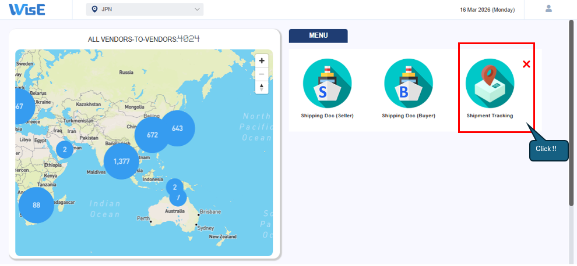Image resolution: width=577 pixels, height=266 pixels.
Task: Open Shipping Doc (Seller) menu icon
Action: [x=327, y=84]
